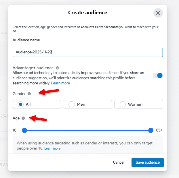The image size is (179, 178).
Task: Open the Gender info tooltip icon
Action: click(x=29, y=94)
